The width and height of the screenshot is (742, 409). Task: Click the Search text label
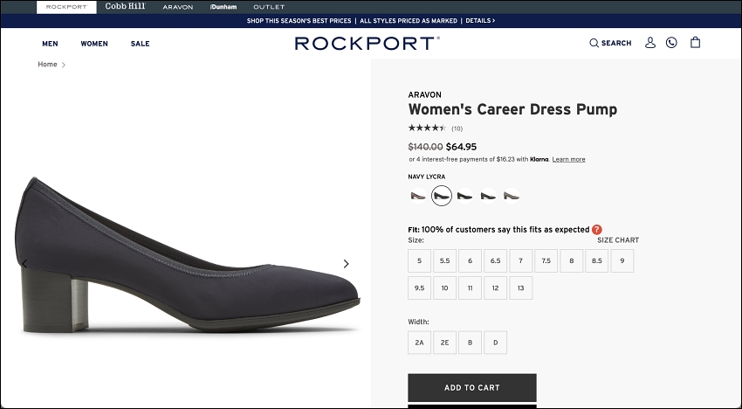click(616, 43)
